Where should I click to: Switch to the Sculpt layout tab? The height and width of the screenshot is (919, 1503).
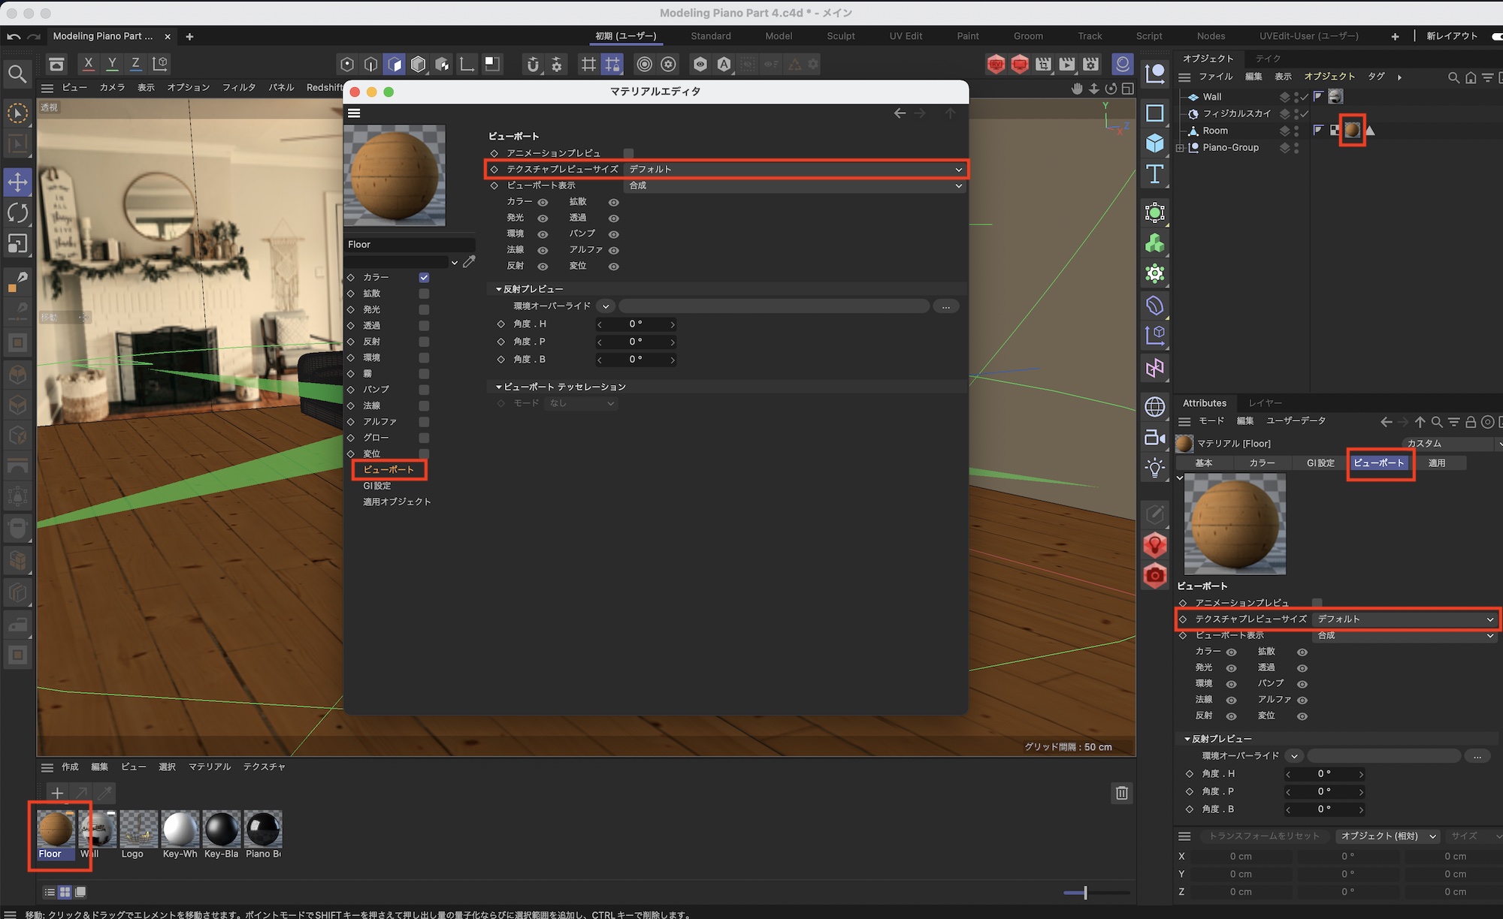click(840, 36)
